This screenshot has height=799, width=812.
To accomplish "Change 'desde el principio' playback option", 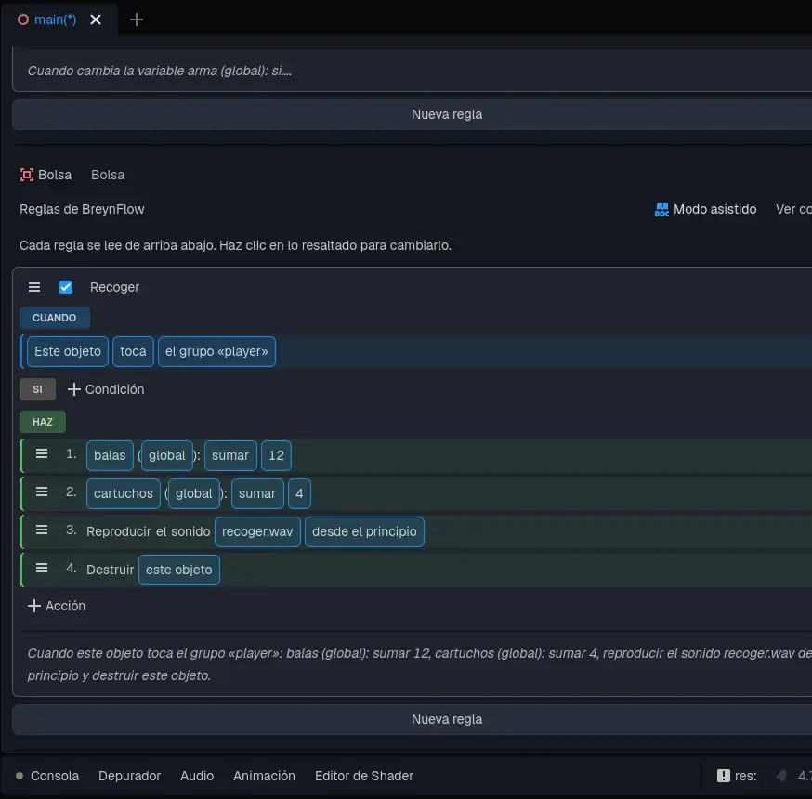I will (x=364, y=531).
